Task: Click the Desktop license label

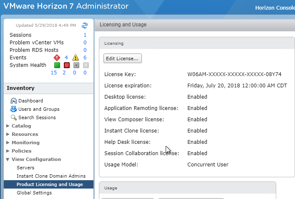Action: 125,97
